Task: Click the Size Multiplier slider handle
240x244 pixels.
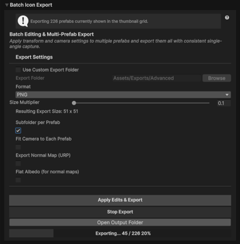Action: 74,103
